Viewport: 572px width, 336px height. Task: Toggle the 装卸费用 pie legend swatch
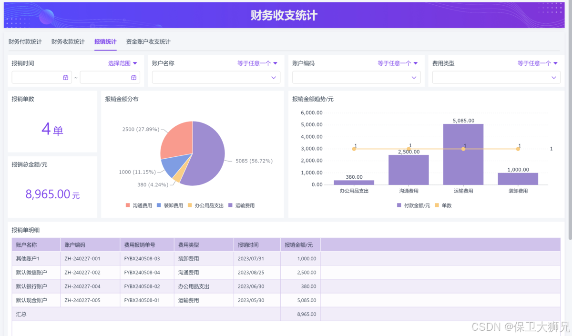point(159,205)
